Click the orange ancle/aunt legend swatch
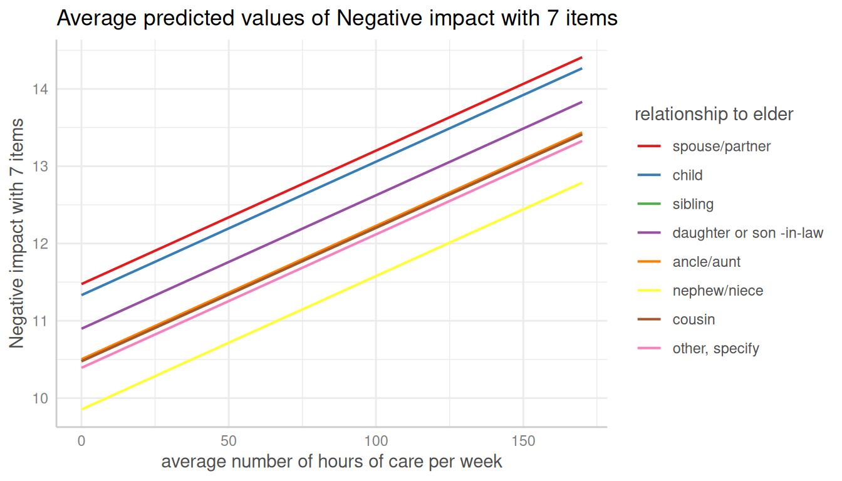The width and height of the screenshot is (842, 481). [x=649, y=262]
